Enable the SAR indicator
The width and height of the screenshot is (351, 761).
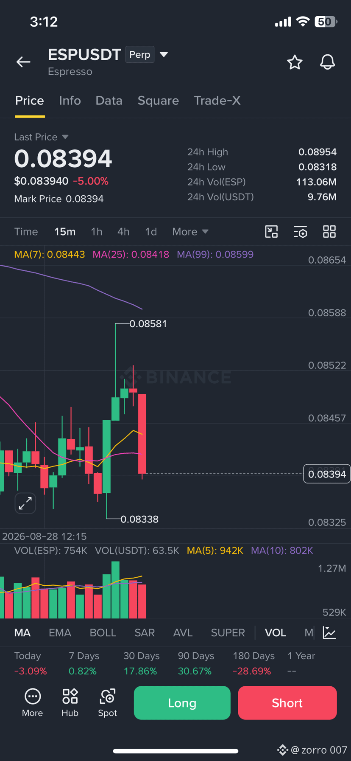point(145,633)
